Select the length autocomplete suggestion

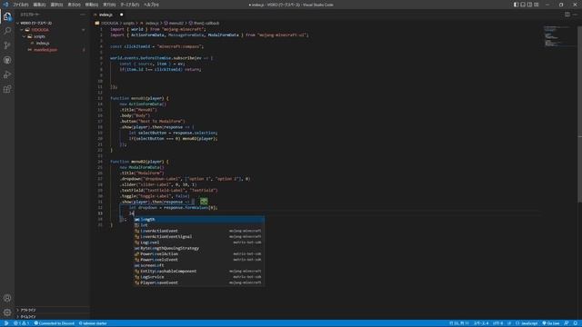199,219
